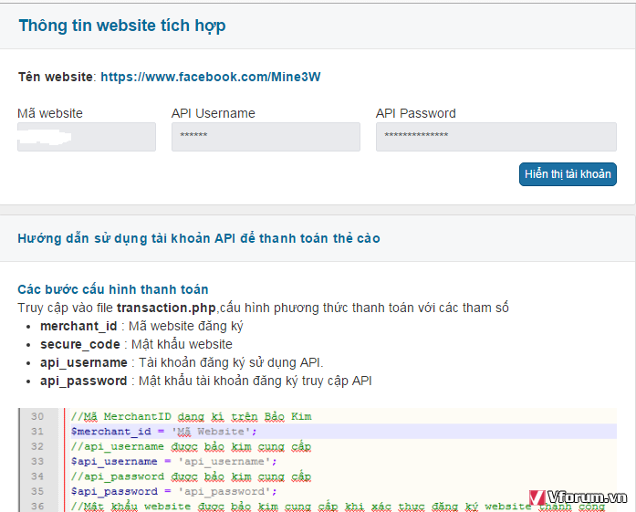Open the facebook.com/Mine3W website link
This screenshot has height=512, width=636.
[211, 77]
